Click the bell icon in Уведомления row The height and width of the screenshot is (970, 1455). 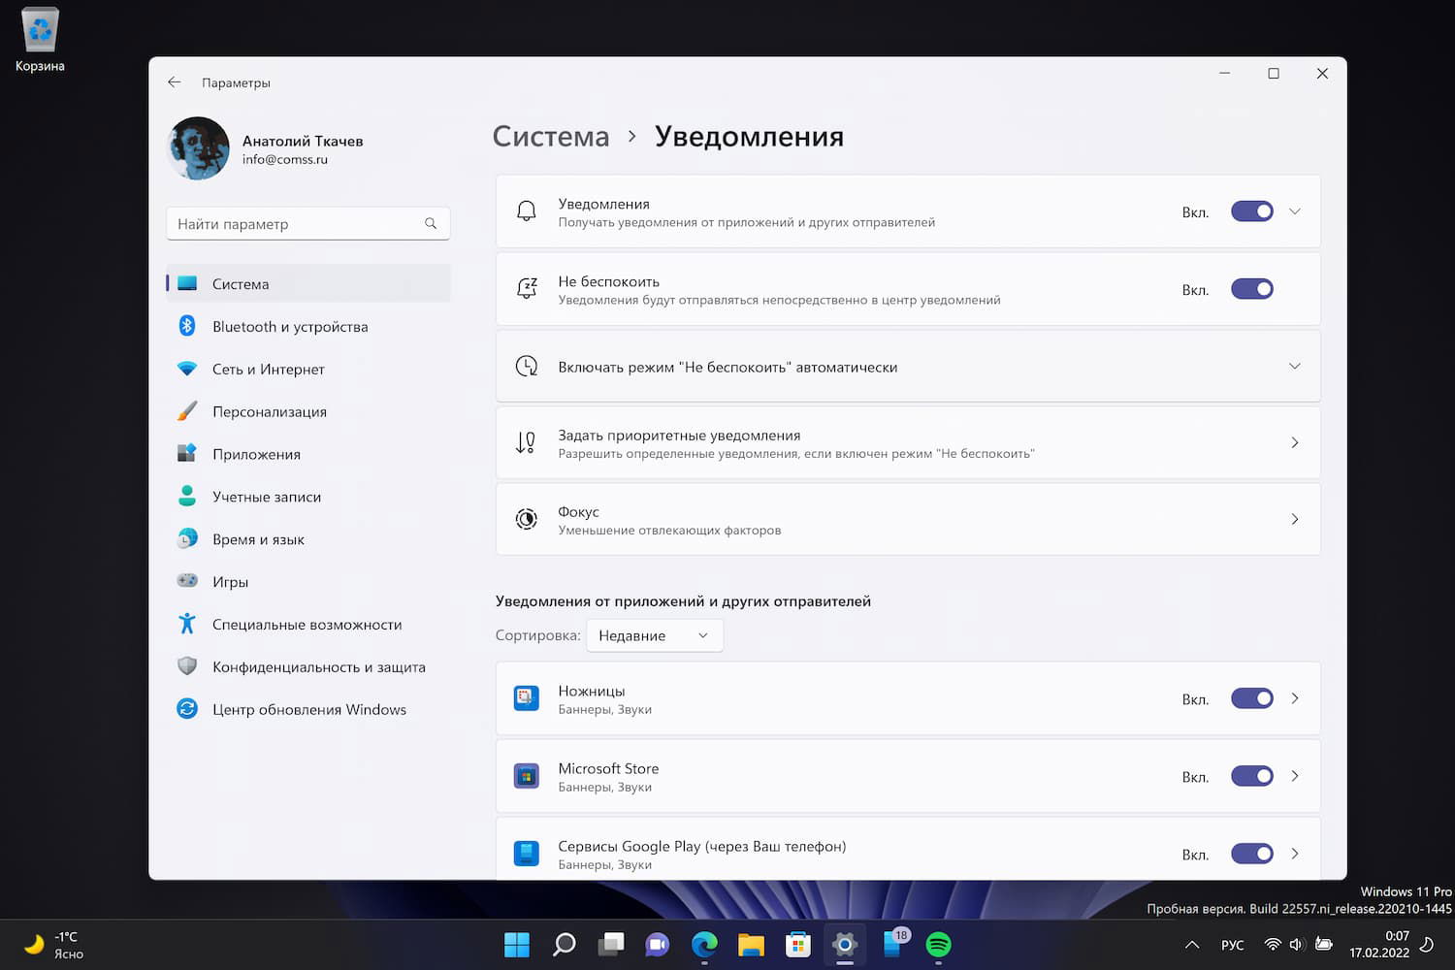(527, 211)
